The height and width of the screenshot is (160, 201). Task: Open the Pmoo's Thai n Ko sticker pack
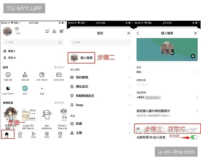pos(62,119)
